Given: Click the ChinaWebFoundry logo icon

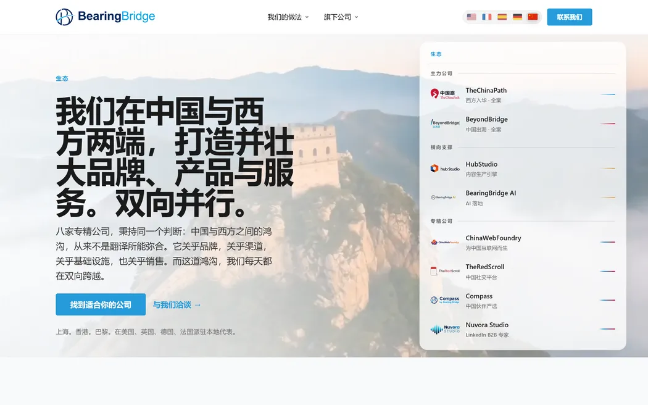Looking at the screenshot, I should [x=445, y=243].
